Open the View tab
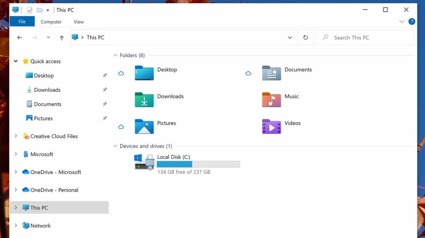The image size is (425, 238). (x=78, y=22)
